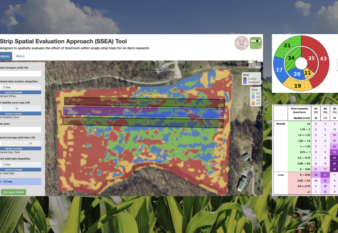Click the 'Strip' legend title on the map
The width and height of the screenshot is (338, 233).
pyautogui.click(x=246, y=75)
